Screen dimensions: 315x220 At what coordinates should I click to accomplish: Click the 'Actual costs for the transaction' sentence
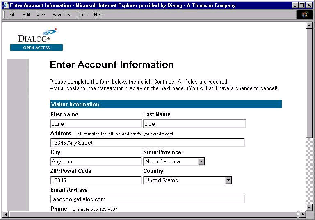(164, 88)
